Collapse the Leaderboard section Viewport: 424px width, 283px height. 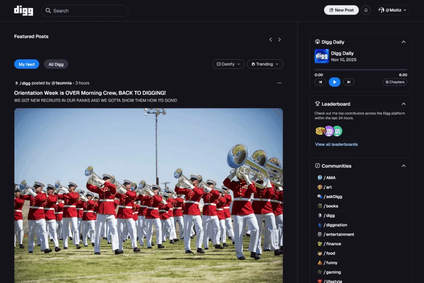coord(404,104)
